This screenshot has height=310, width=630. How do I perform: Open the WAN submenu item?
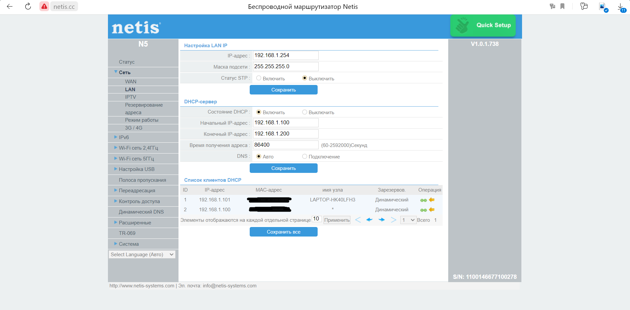click(131, 81)
